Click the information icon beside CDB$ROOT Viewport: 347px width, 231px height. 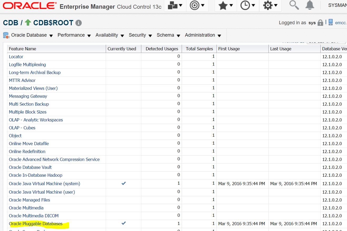(79, 23)
